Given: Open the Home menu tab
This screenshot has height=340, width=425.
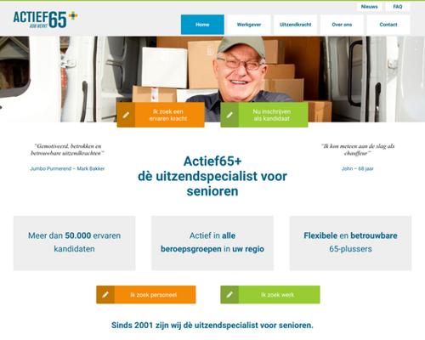Looking at the screenshot, I should pos(202,25).
